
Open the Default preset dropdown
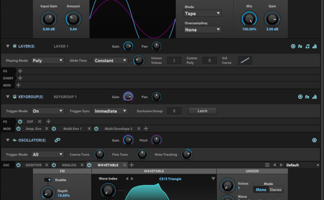(x=303, y=165)
